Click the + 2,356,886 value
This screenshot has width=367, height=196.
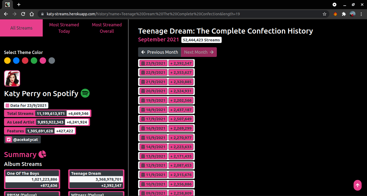coord(181,184)
